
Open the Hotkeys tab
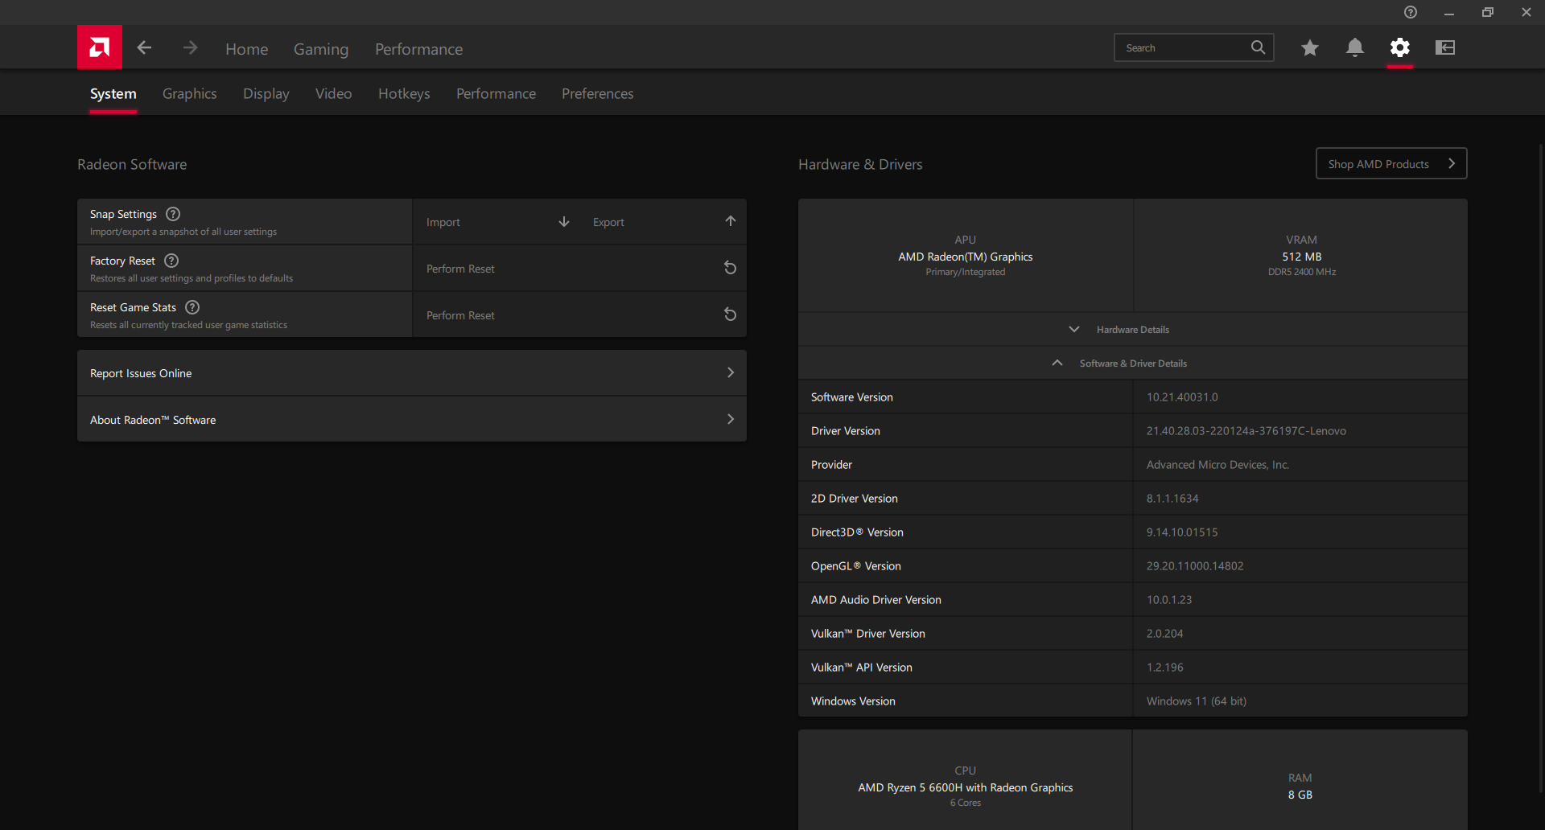pos(404,94)
